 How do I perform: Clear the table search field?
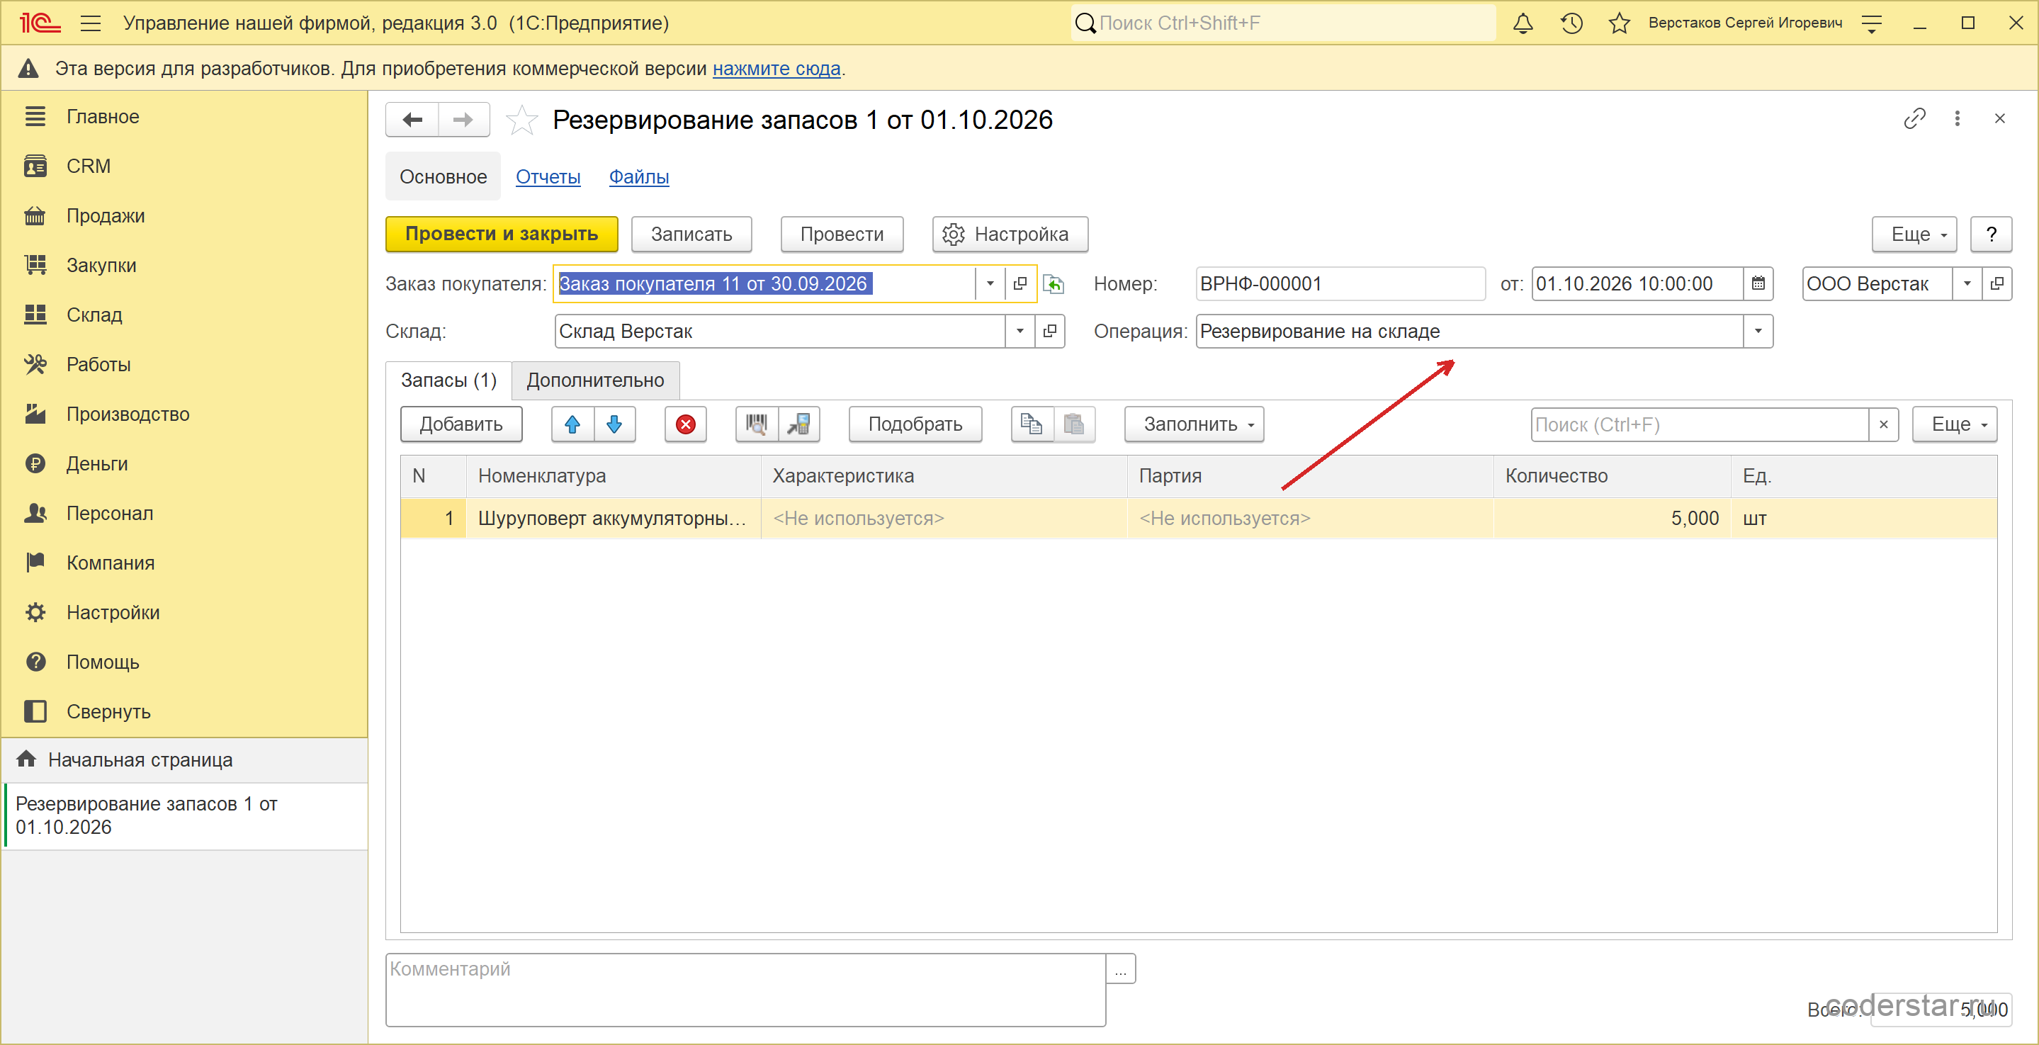pos(1883,424)
